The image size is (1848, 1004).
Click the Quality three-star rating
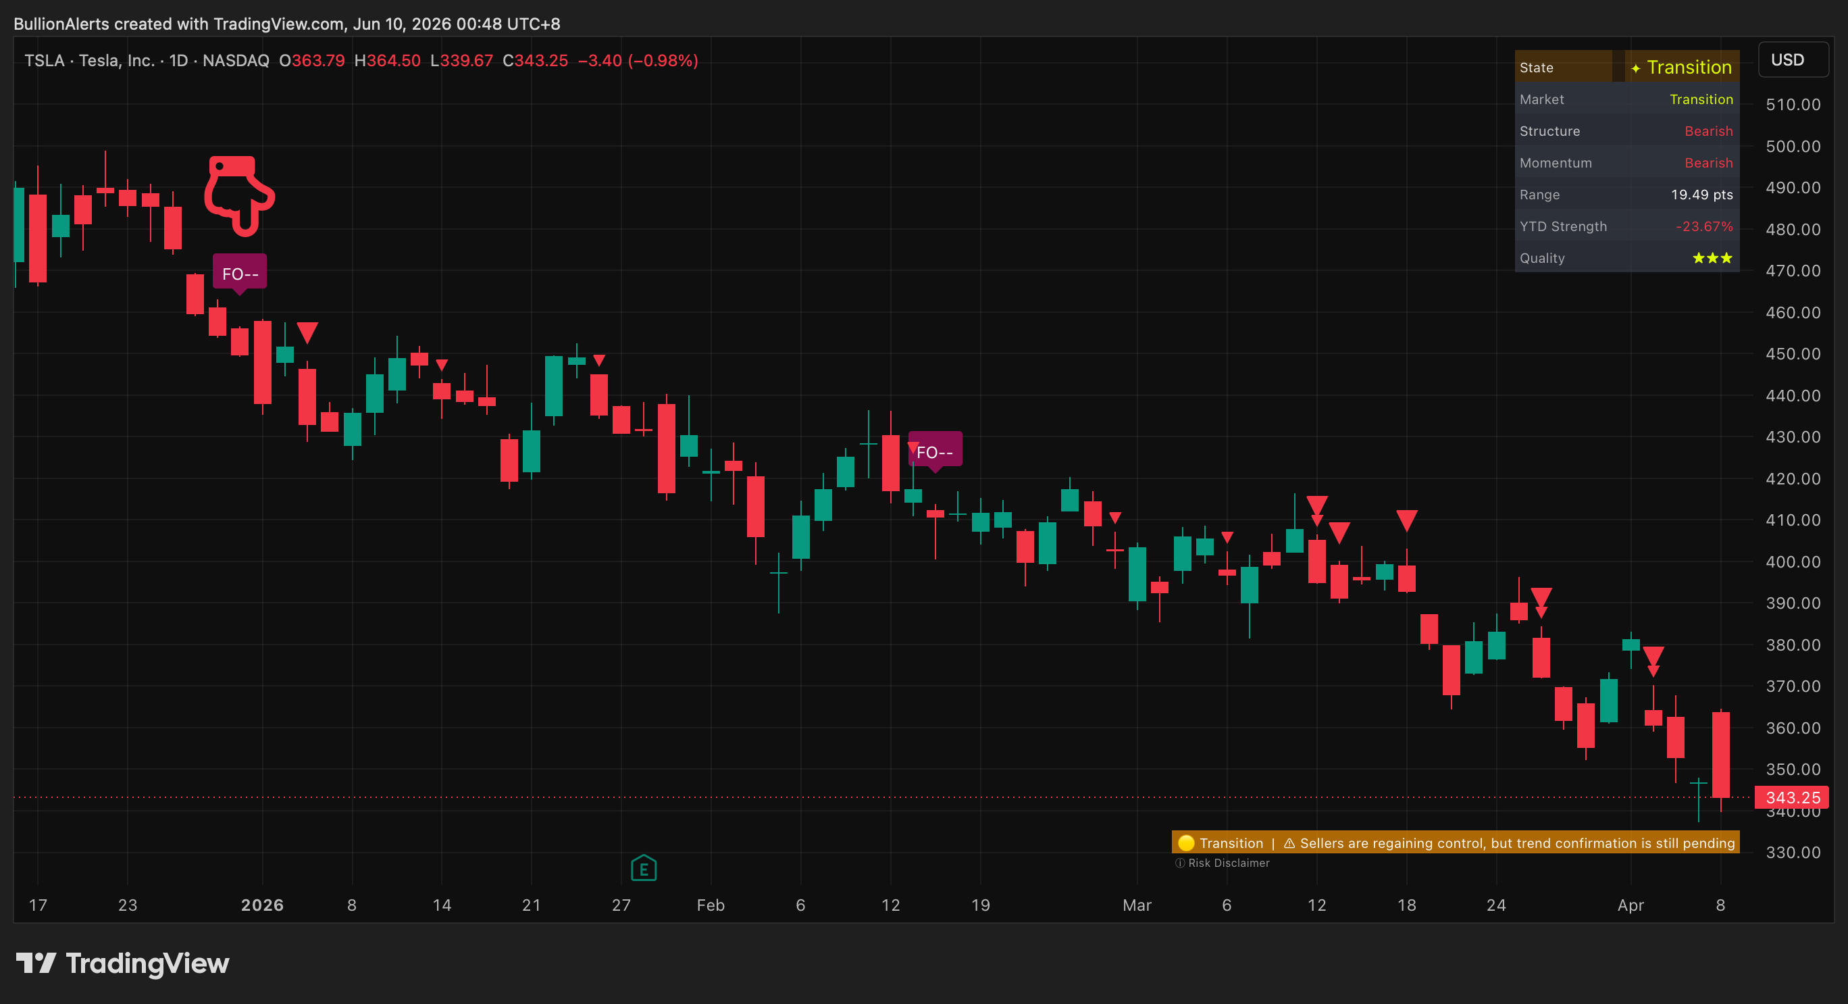click(1712, 257)
